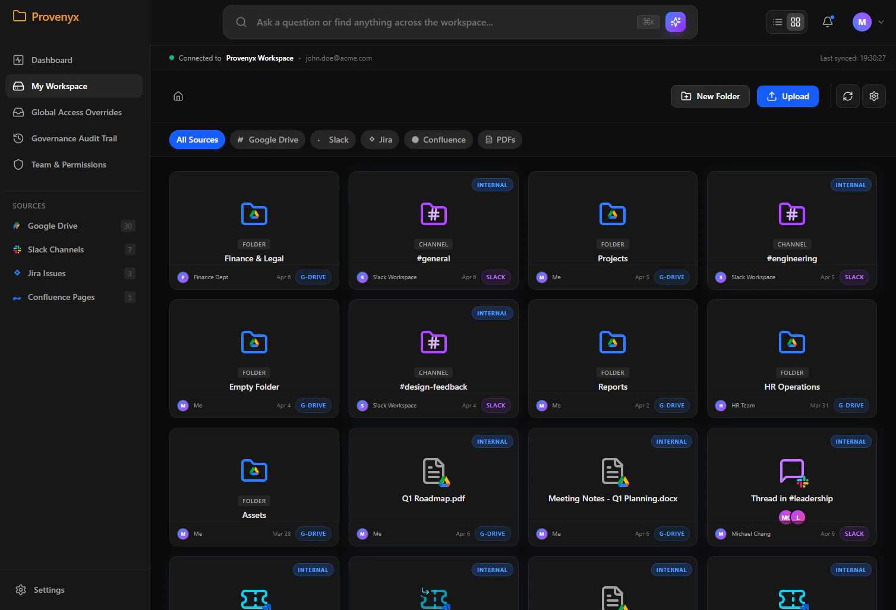Open the Reports folder icon
Screen dimensions: 896x610
pyautogui.click(x=613, y=342)
